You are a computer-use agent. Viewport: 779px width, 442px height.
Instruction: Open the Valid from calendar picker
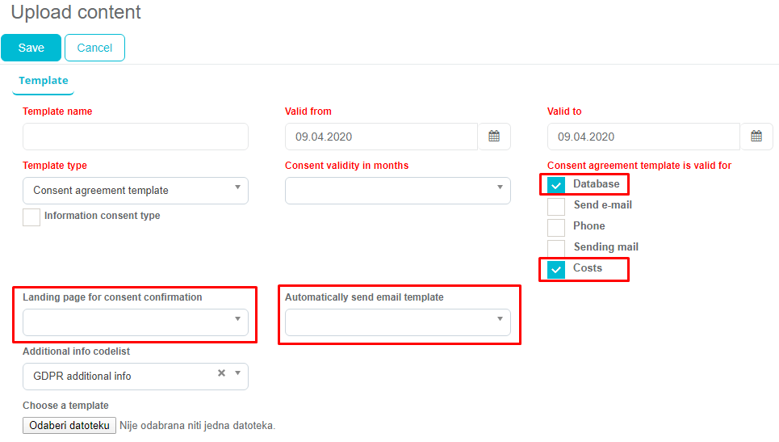(x=494, y=137)
